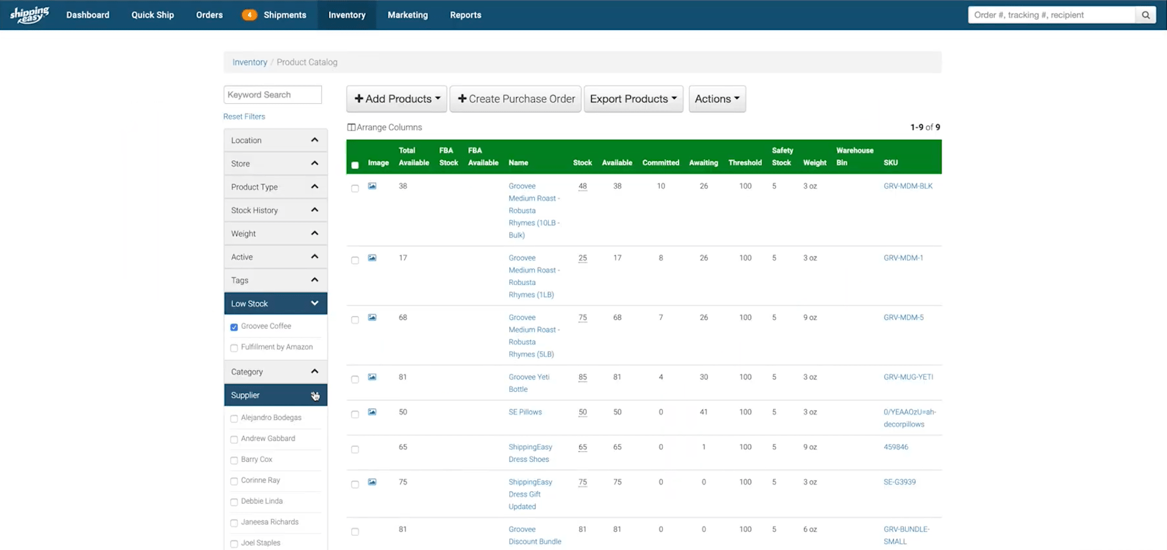This screenshot has width=1167, height=550.
Task: Click image icon for GRV-MDM-5 product
Action: point(372,317)
